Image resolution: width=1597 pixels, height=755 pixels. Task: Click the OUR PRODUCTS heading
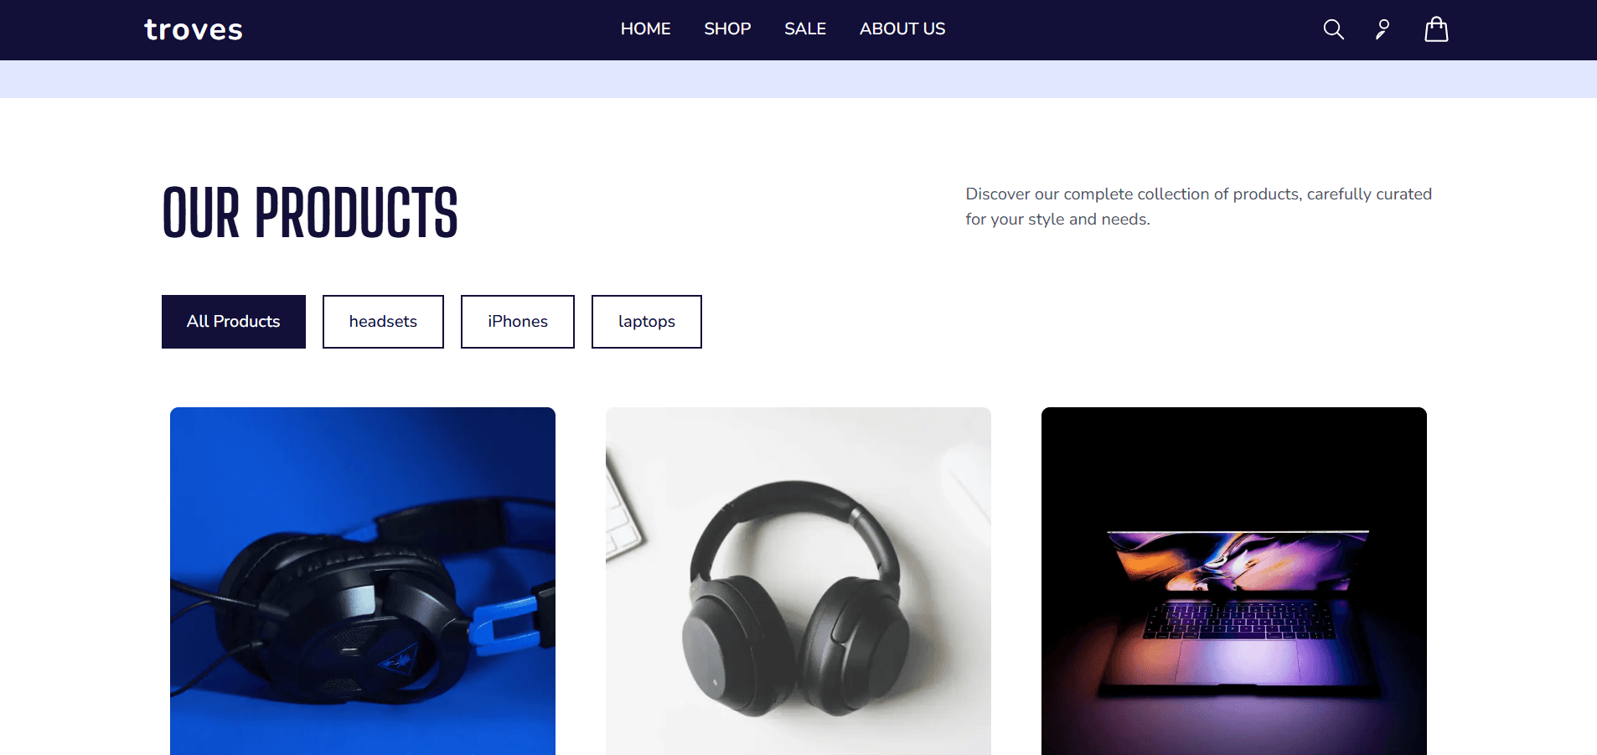310,214
